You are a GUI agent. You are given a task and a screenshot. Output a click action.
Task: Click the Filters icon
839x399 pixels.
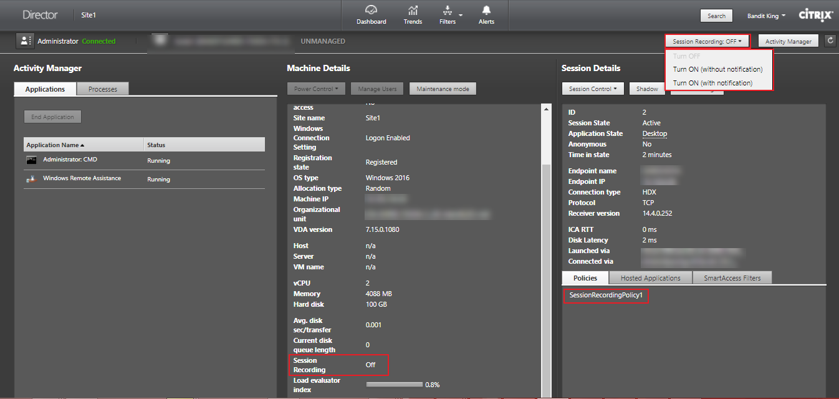(447, 11)
